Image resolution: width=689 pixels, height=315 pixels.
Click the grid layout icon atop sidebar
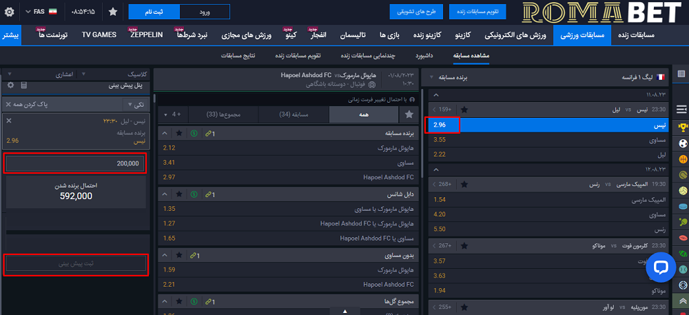[681, 74]
